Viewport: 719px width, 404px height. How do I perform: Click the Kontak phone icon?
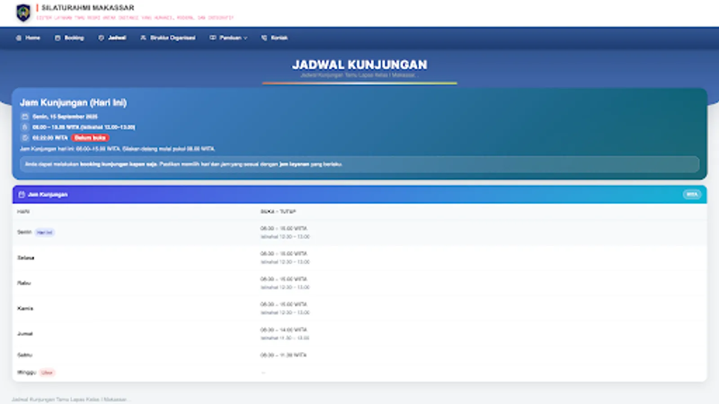tap(264, 38)
